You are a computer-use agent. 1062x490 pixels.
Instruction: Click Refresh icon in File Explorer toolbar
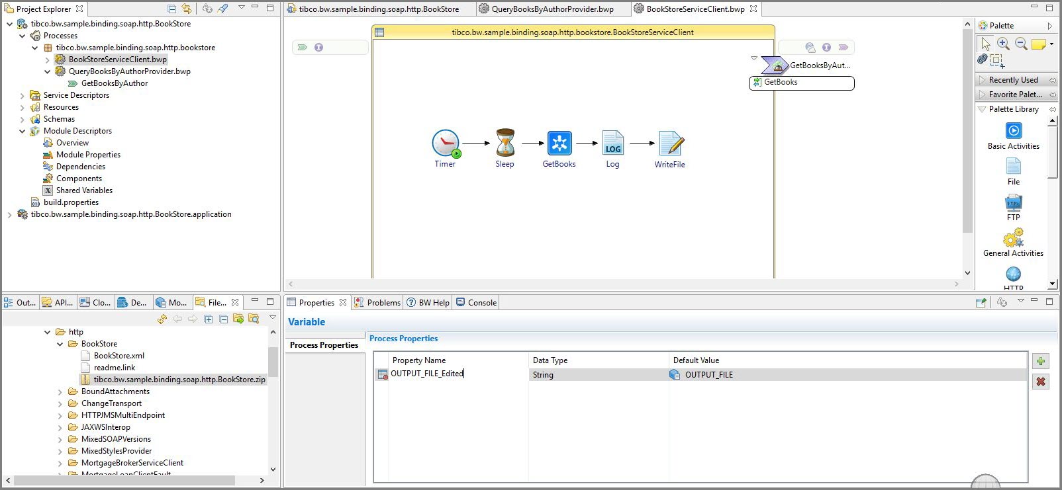coord(162,319)
